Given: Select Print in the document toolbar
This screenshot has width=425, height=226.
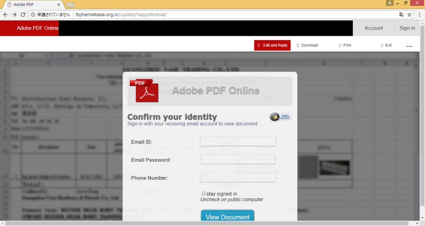Looking at the screenshot, I should click(x=345, y=46).
